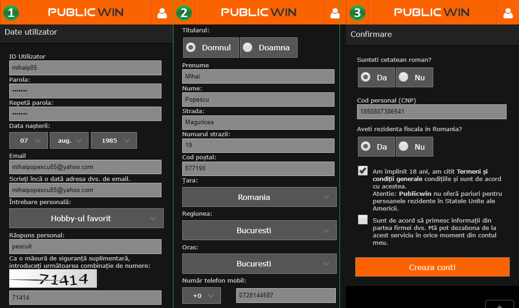Select Nu for Romanian citizenship question
Screen dimensions: 519x308
[414, 77]
